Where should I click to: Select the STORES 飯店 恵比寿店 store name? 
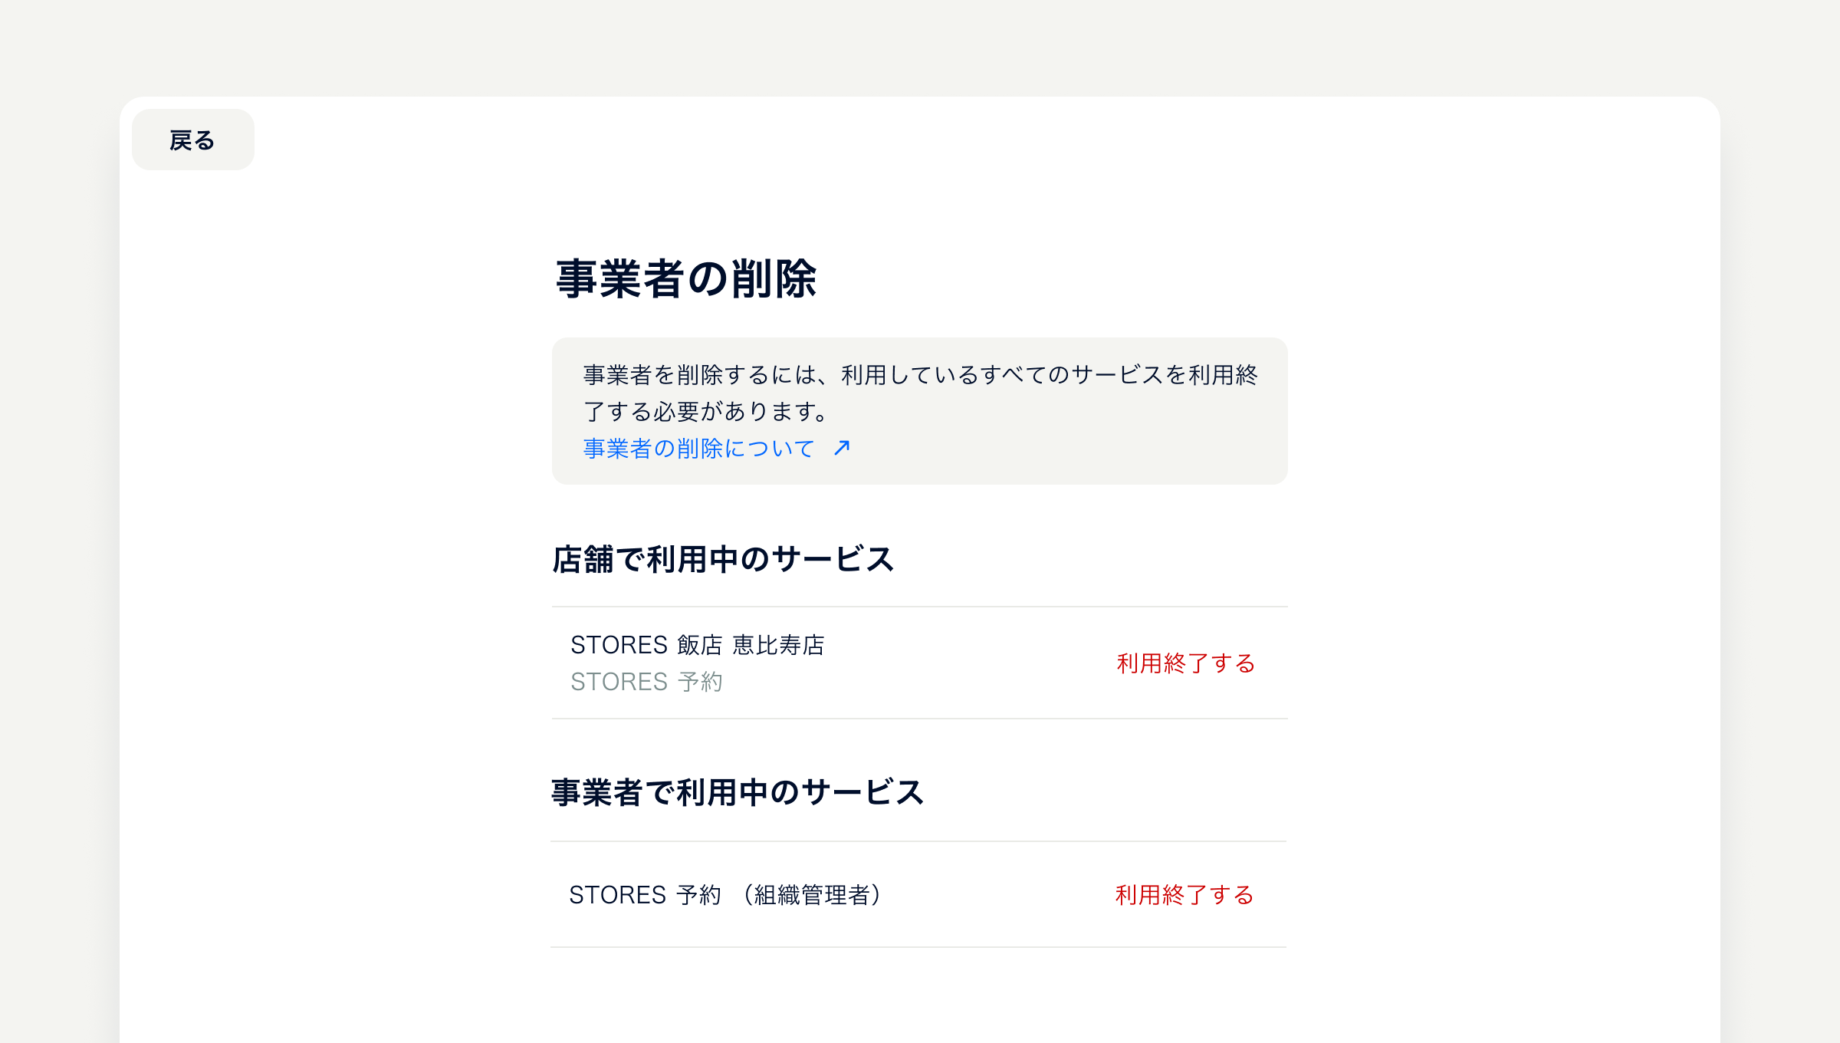click(697, 644)
